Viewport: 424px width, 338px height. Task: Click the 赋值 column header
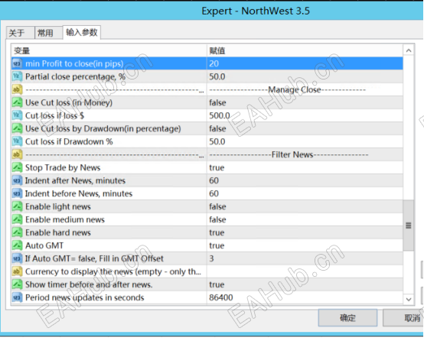coord(305,50)
